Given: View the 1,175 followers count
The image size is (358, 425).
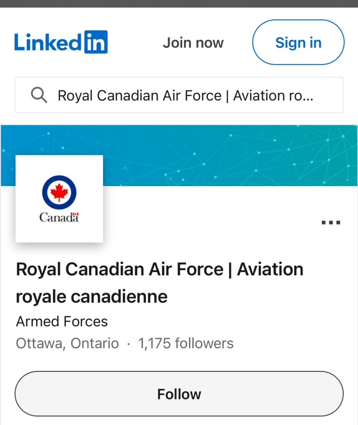Looking at the screenshot, I should [186, 344].
